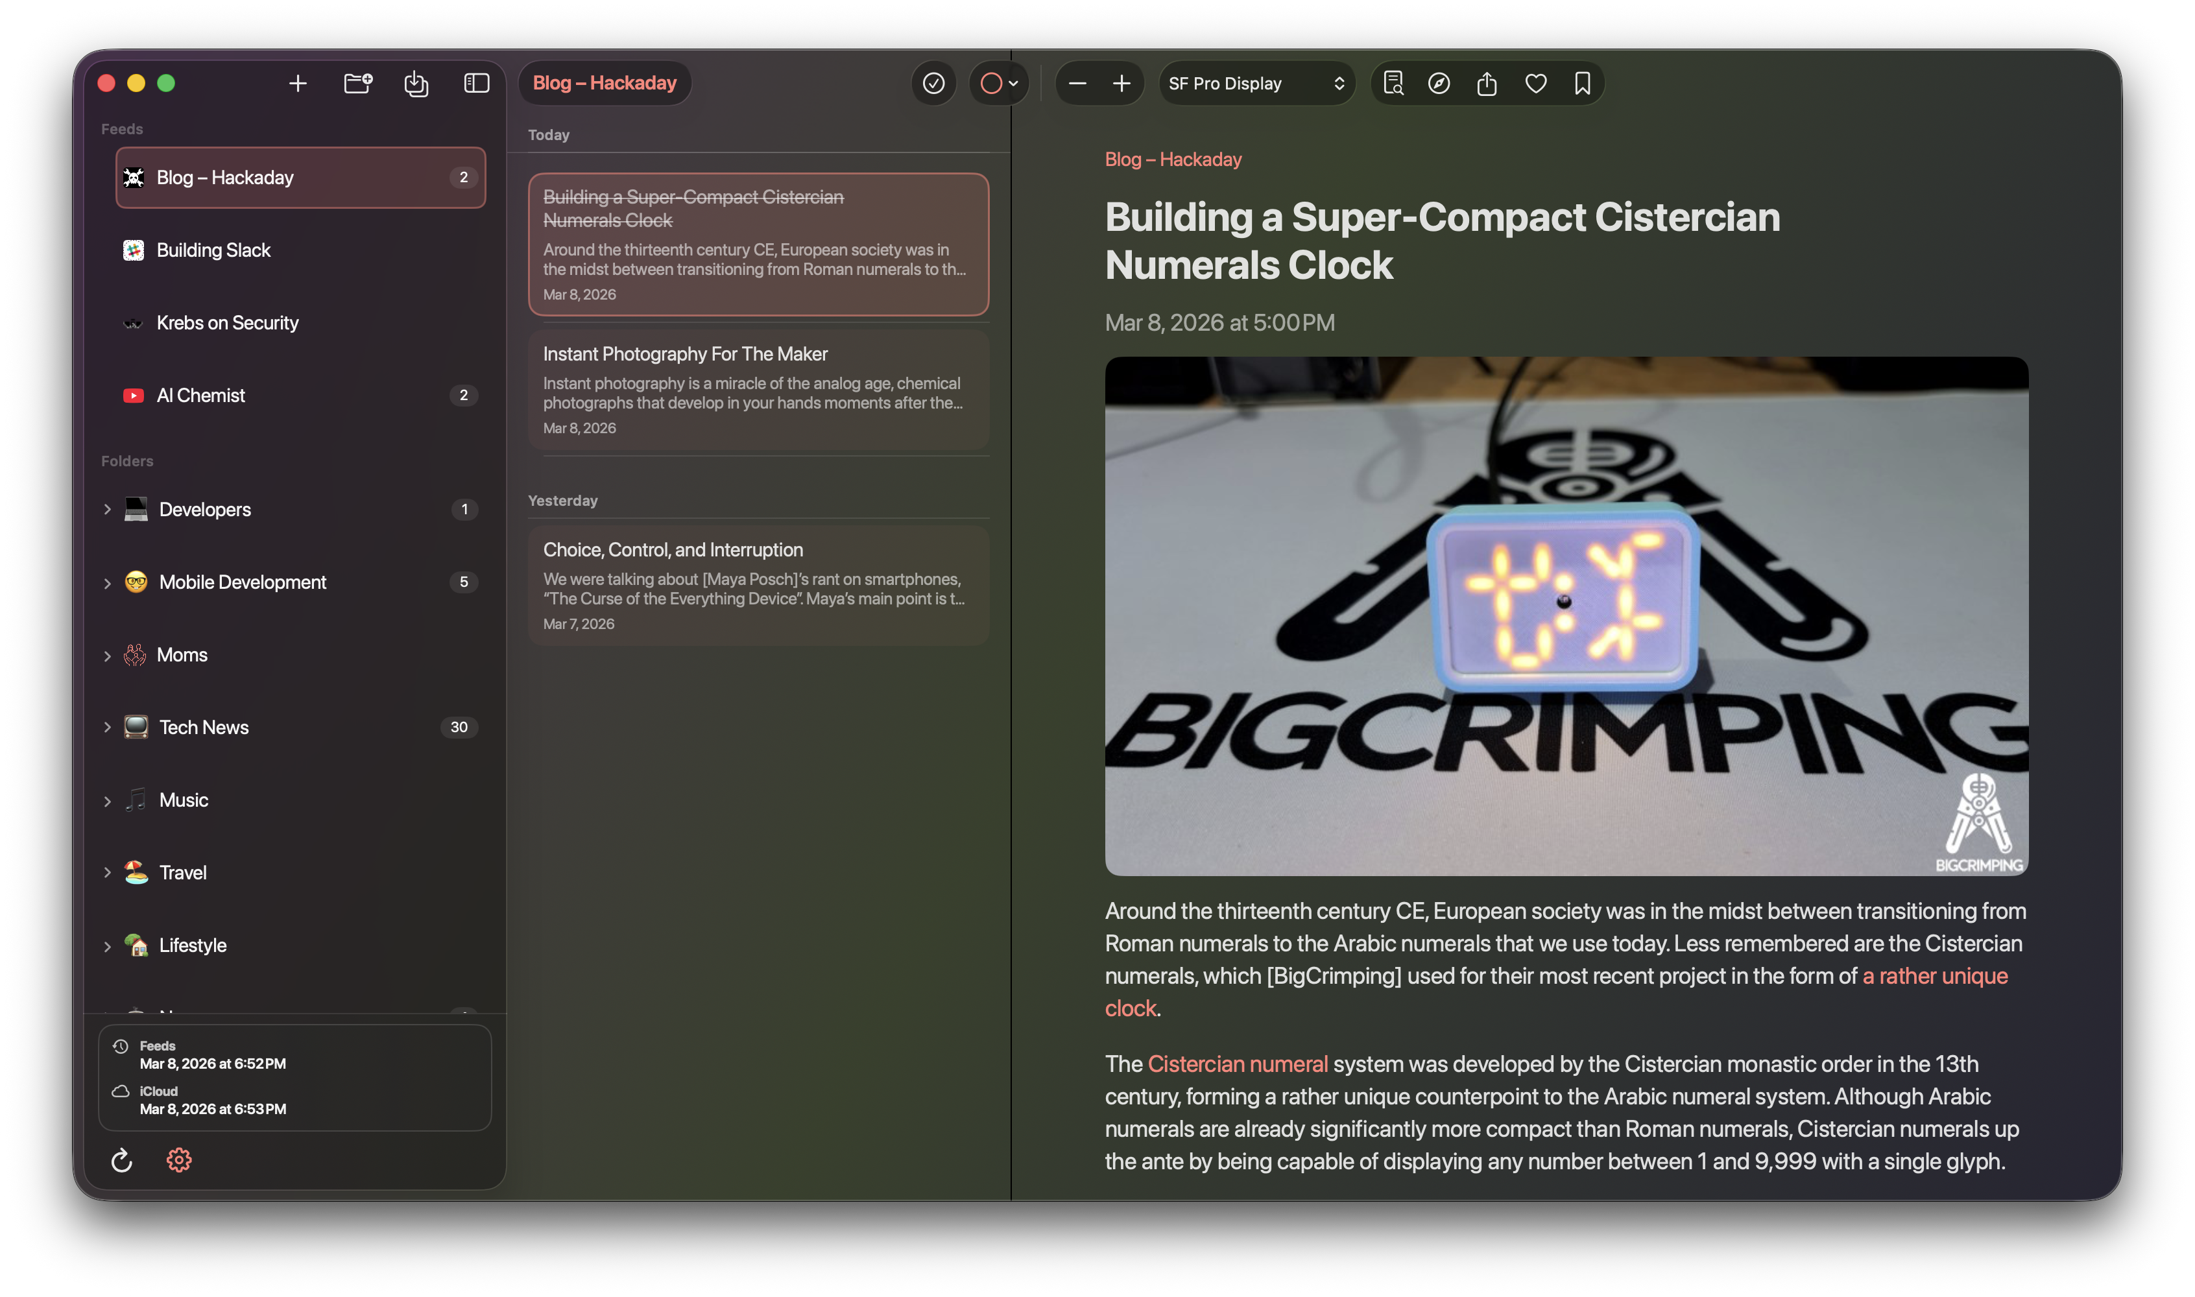Open the app settings gear

click(x=179, y=1160)
